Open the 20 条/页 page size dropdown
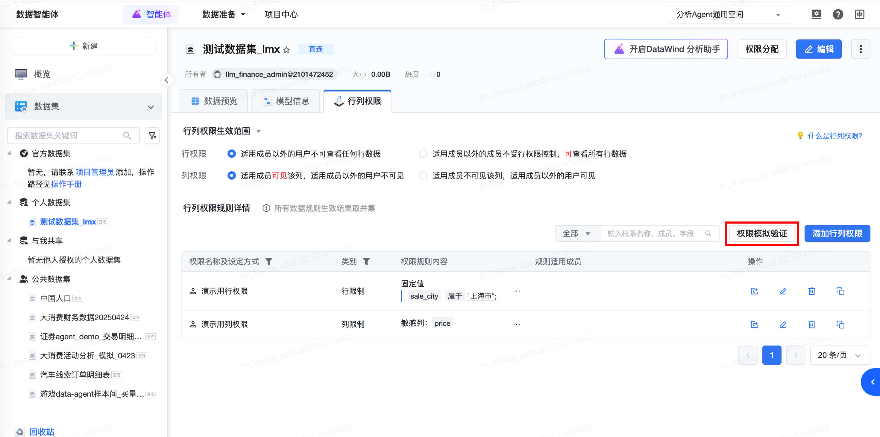This screenshot has width=880, height=437. point(840,355)
